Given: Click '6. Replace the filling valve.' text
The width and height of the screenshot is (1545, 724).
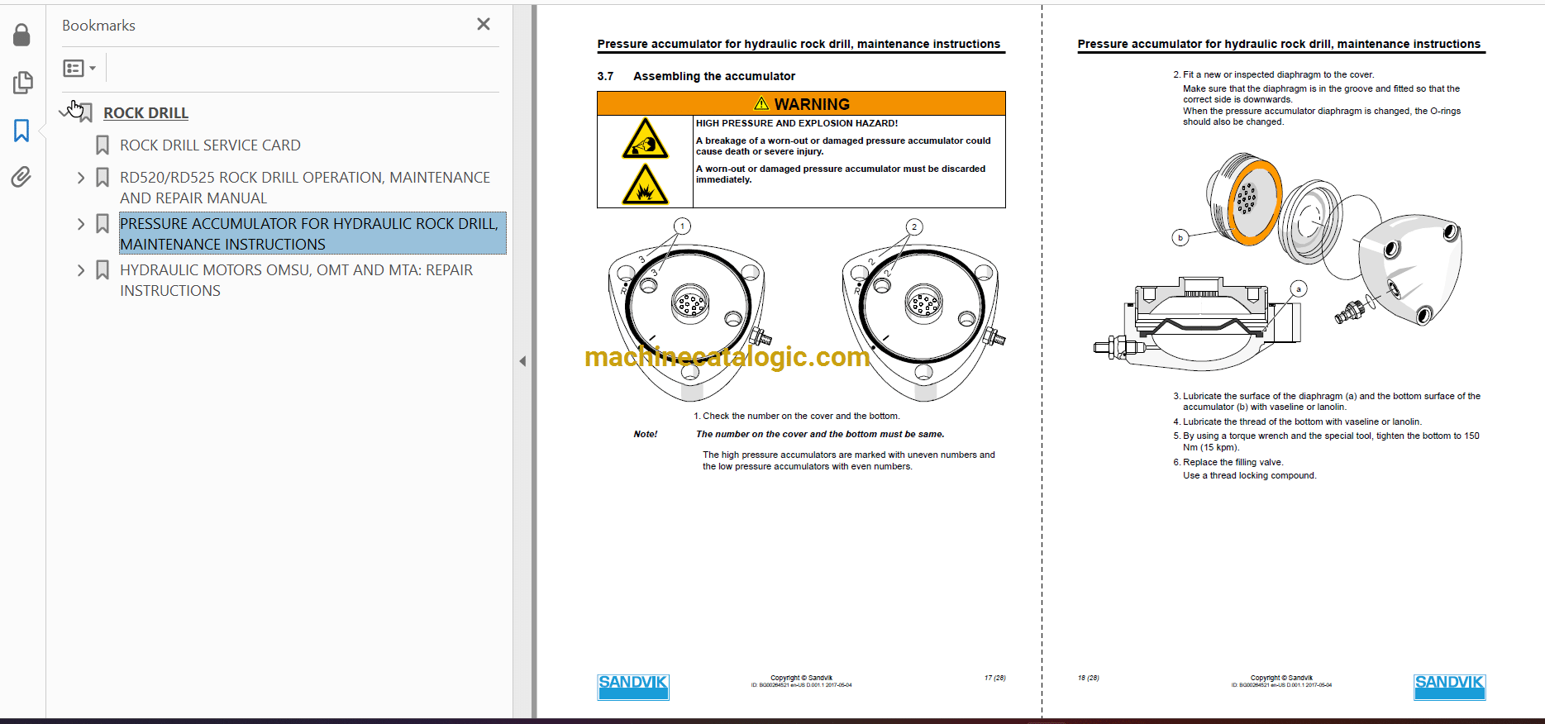Looking at the screenshot, I should point(1228,463).
